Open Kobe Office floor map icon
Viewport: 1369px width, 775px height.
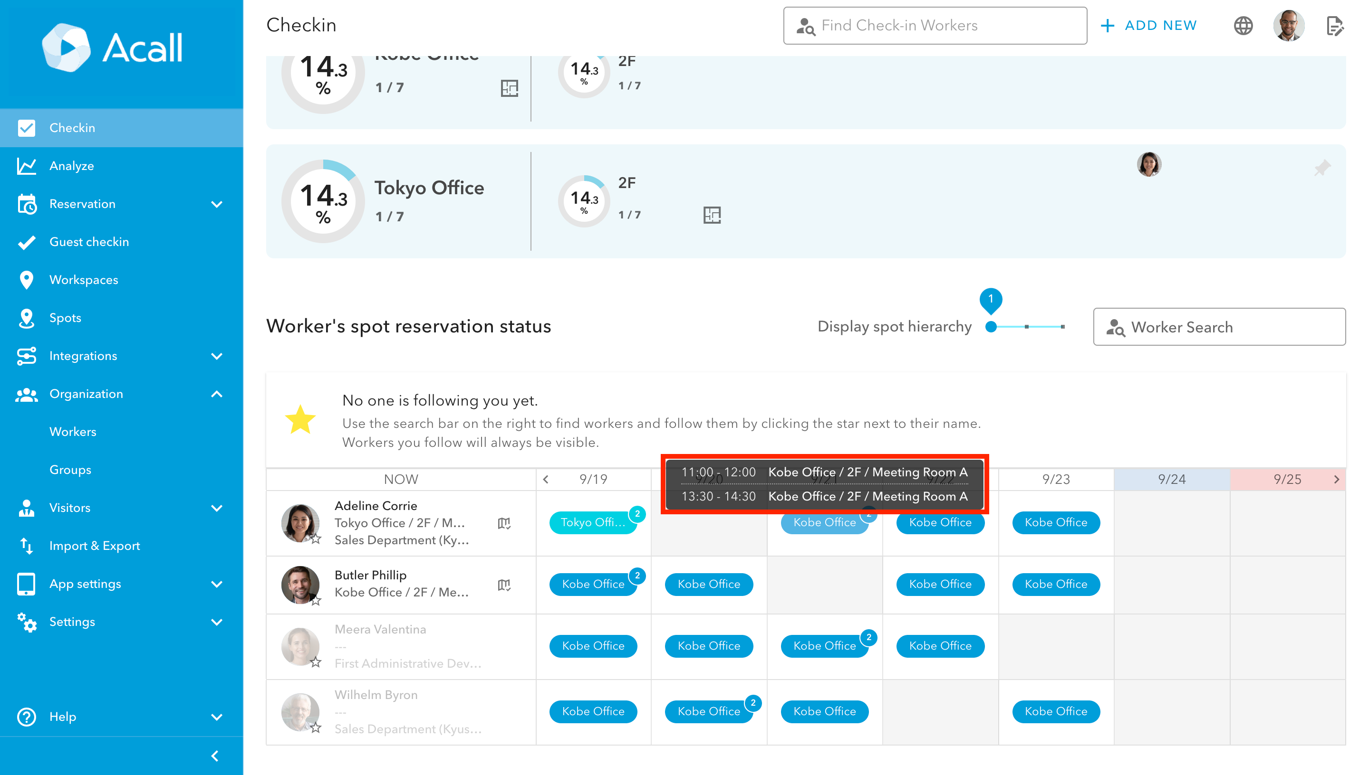click(509, 88)
